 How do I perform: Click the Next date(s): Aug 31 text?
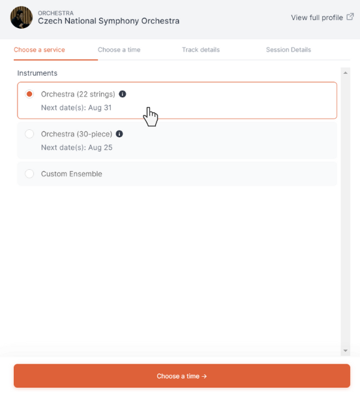pos(76,108)
